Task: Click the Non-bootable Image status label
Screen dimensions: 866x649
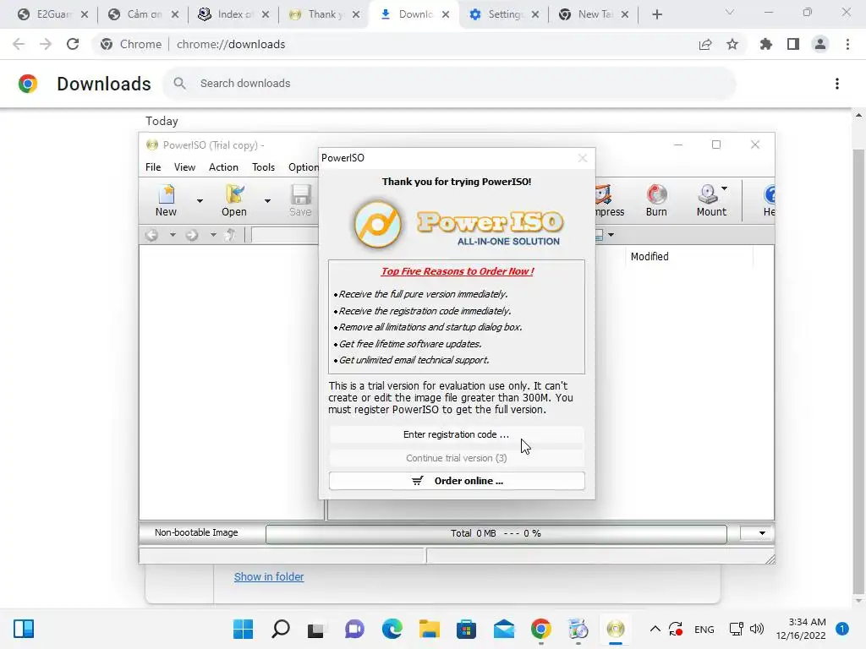Action: click(x=196, y=532)
